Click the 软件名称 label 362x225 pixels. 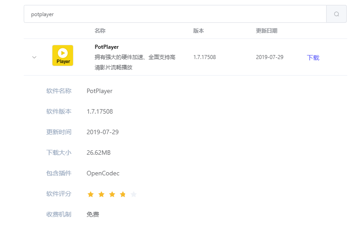(59, 91)
